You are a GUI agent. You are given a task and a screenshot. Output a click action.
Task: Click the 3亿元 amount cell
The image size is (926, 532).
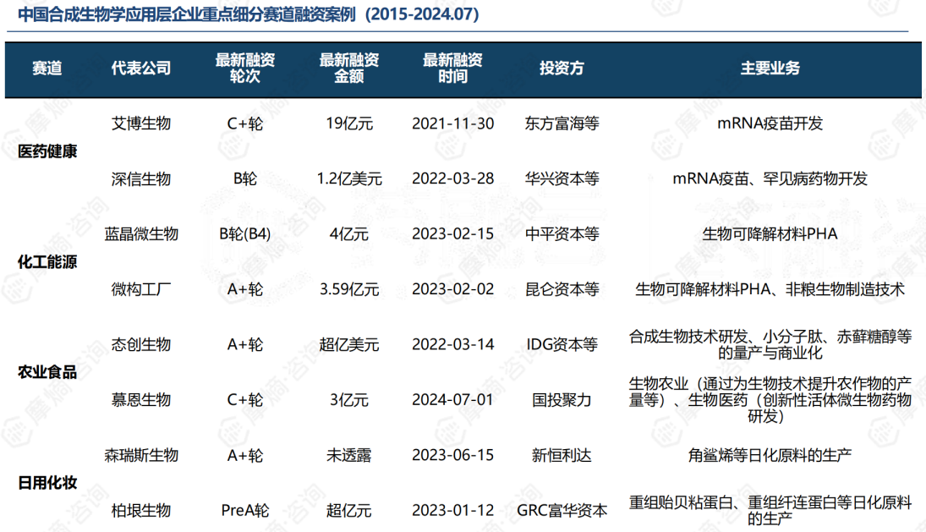[x=349, y=400]
